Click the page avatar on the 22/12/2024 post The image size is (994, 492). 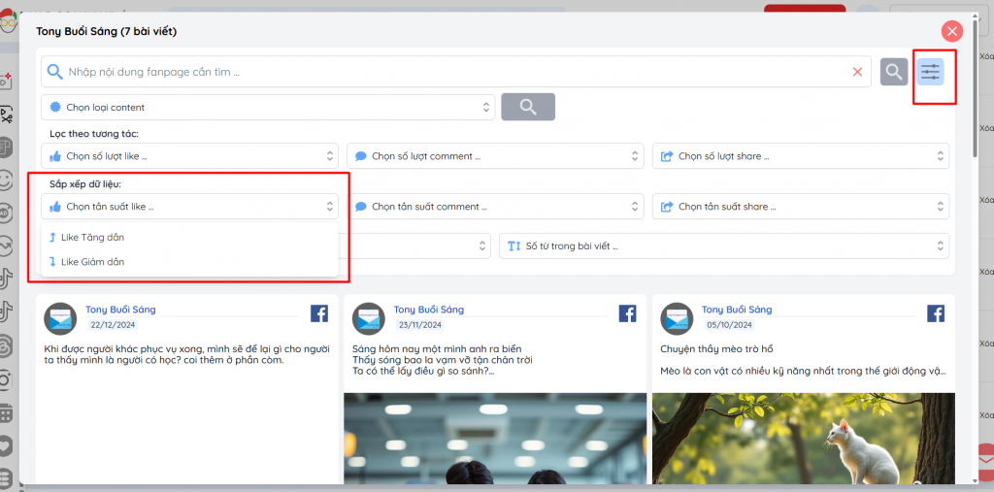[60, 318]
